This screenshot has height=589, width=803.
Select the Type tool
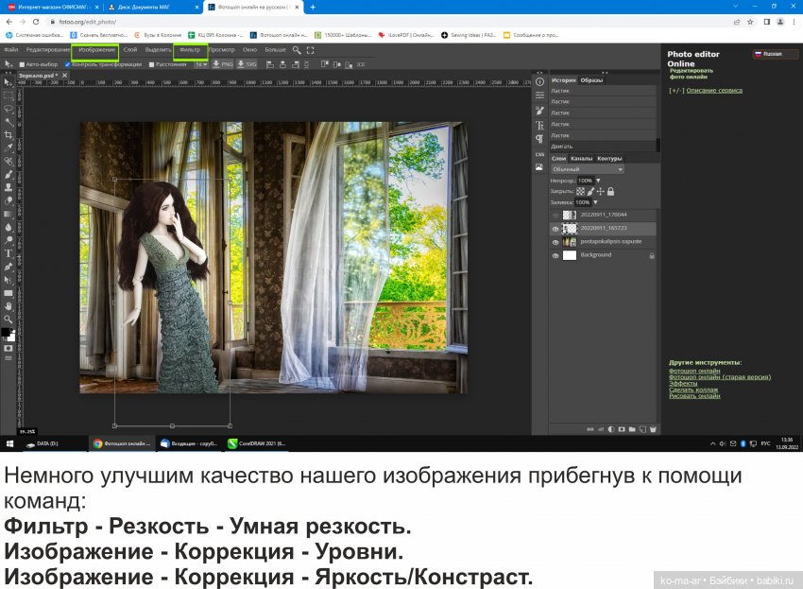(8, 254)
